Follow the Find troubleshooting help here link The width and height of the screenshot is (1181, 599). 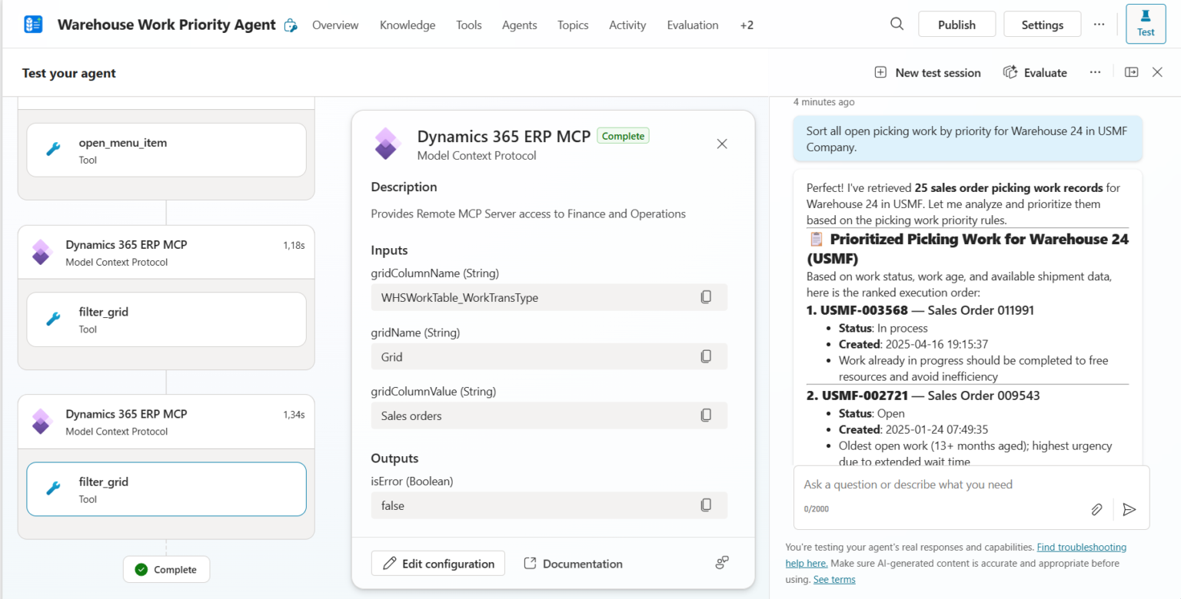(956, 555)
